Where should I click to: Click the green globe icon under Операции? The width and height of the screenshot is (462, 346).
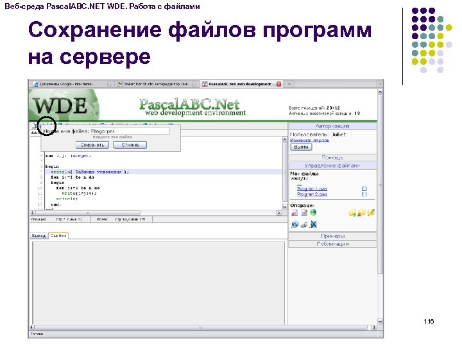[x=313, y=213]
